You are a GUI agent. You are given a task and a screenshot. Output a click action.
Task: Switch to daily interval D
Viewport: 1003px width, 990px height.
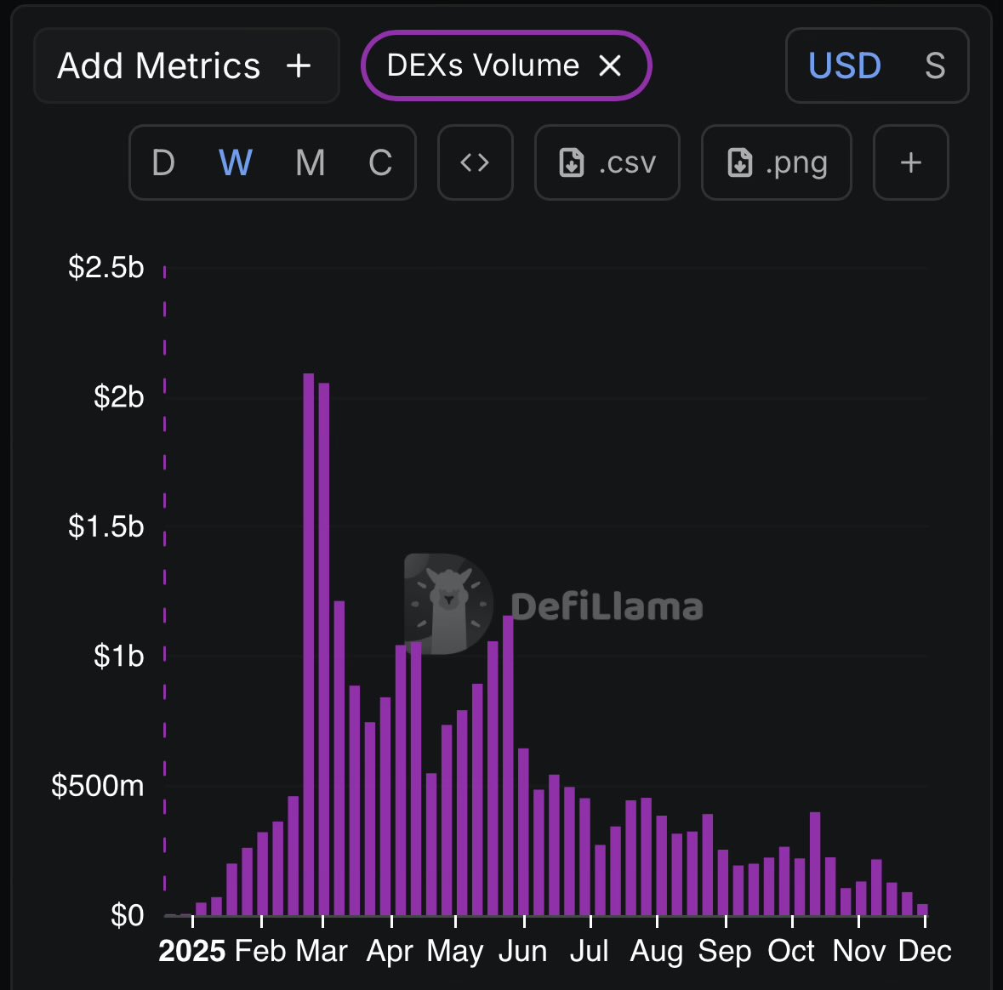[163, 162]
